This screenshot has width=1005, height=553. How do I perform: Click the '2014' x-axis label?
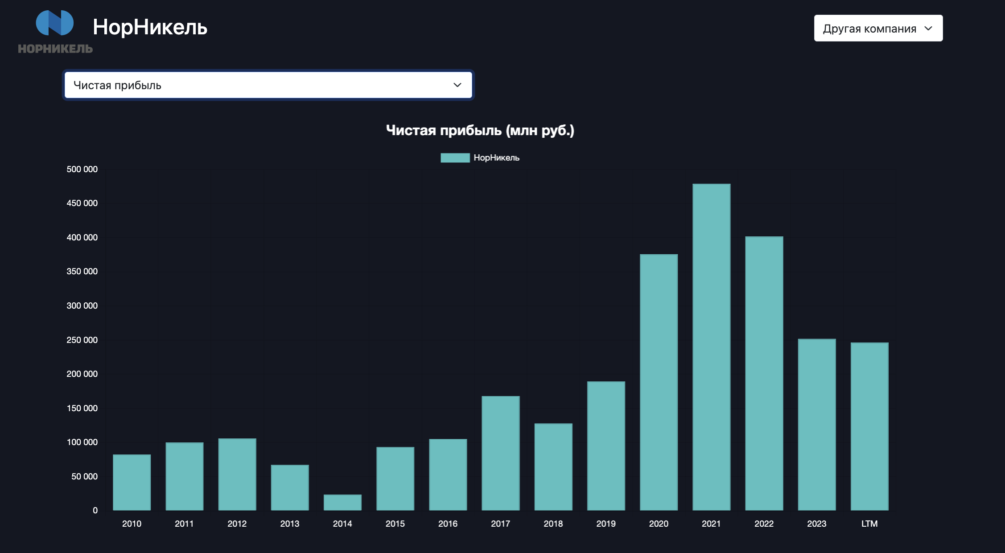pos(342,524)
